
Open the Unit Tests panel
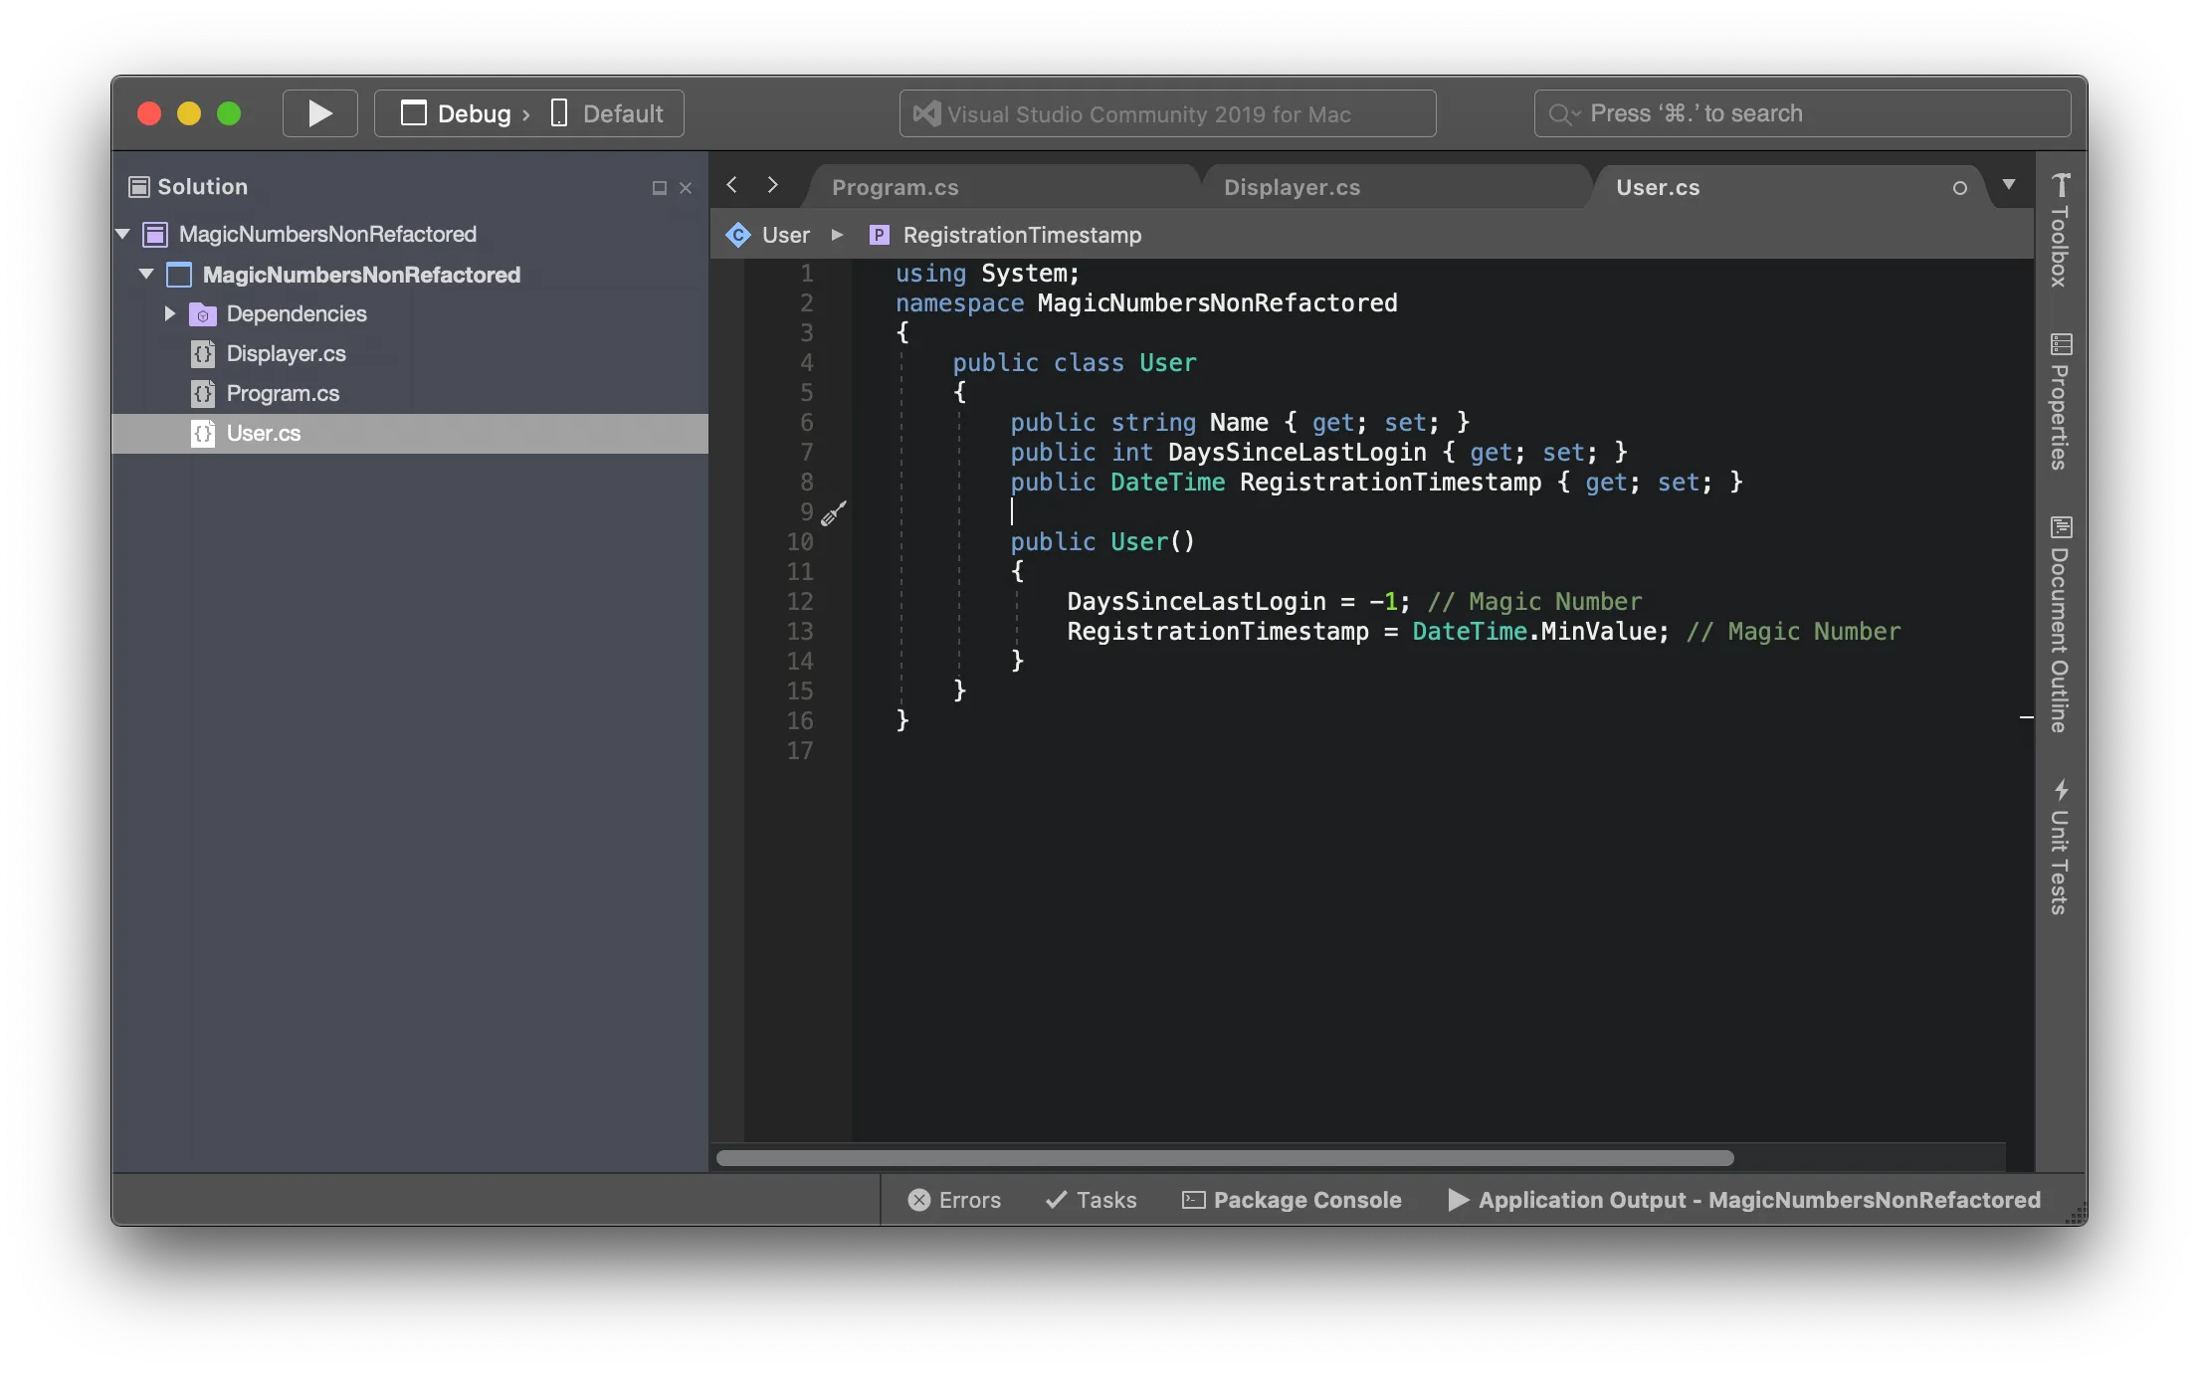coord(2061,847)
